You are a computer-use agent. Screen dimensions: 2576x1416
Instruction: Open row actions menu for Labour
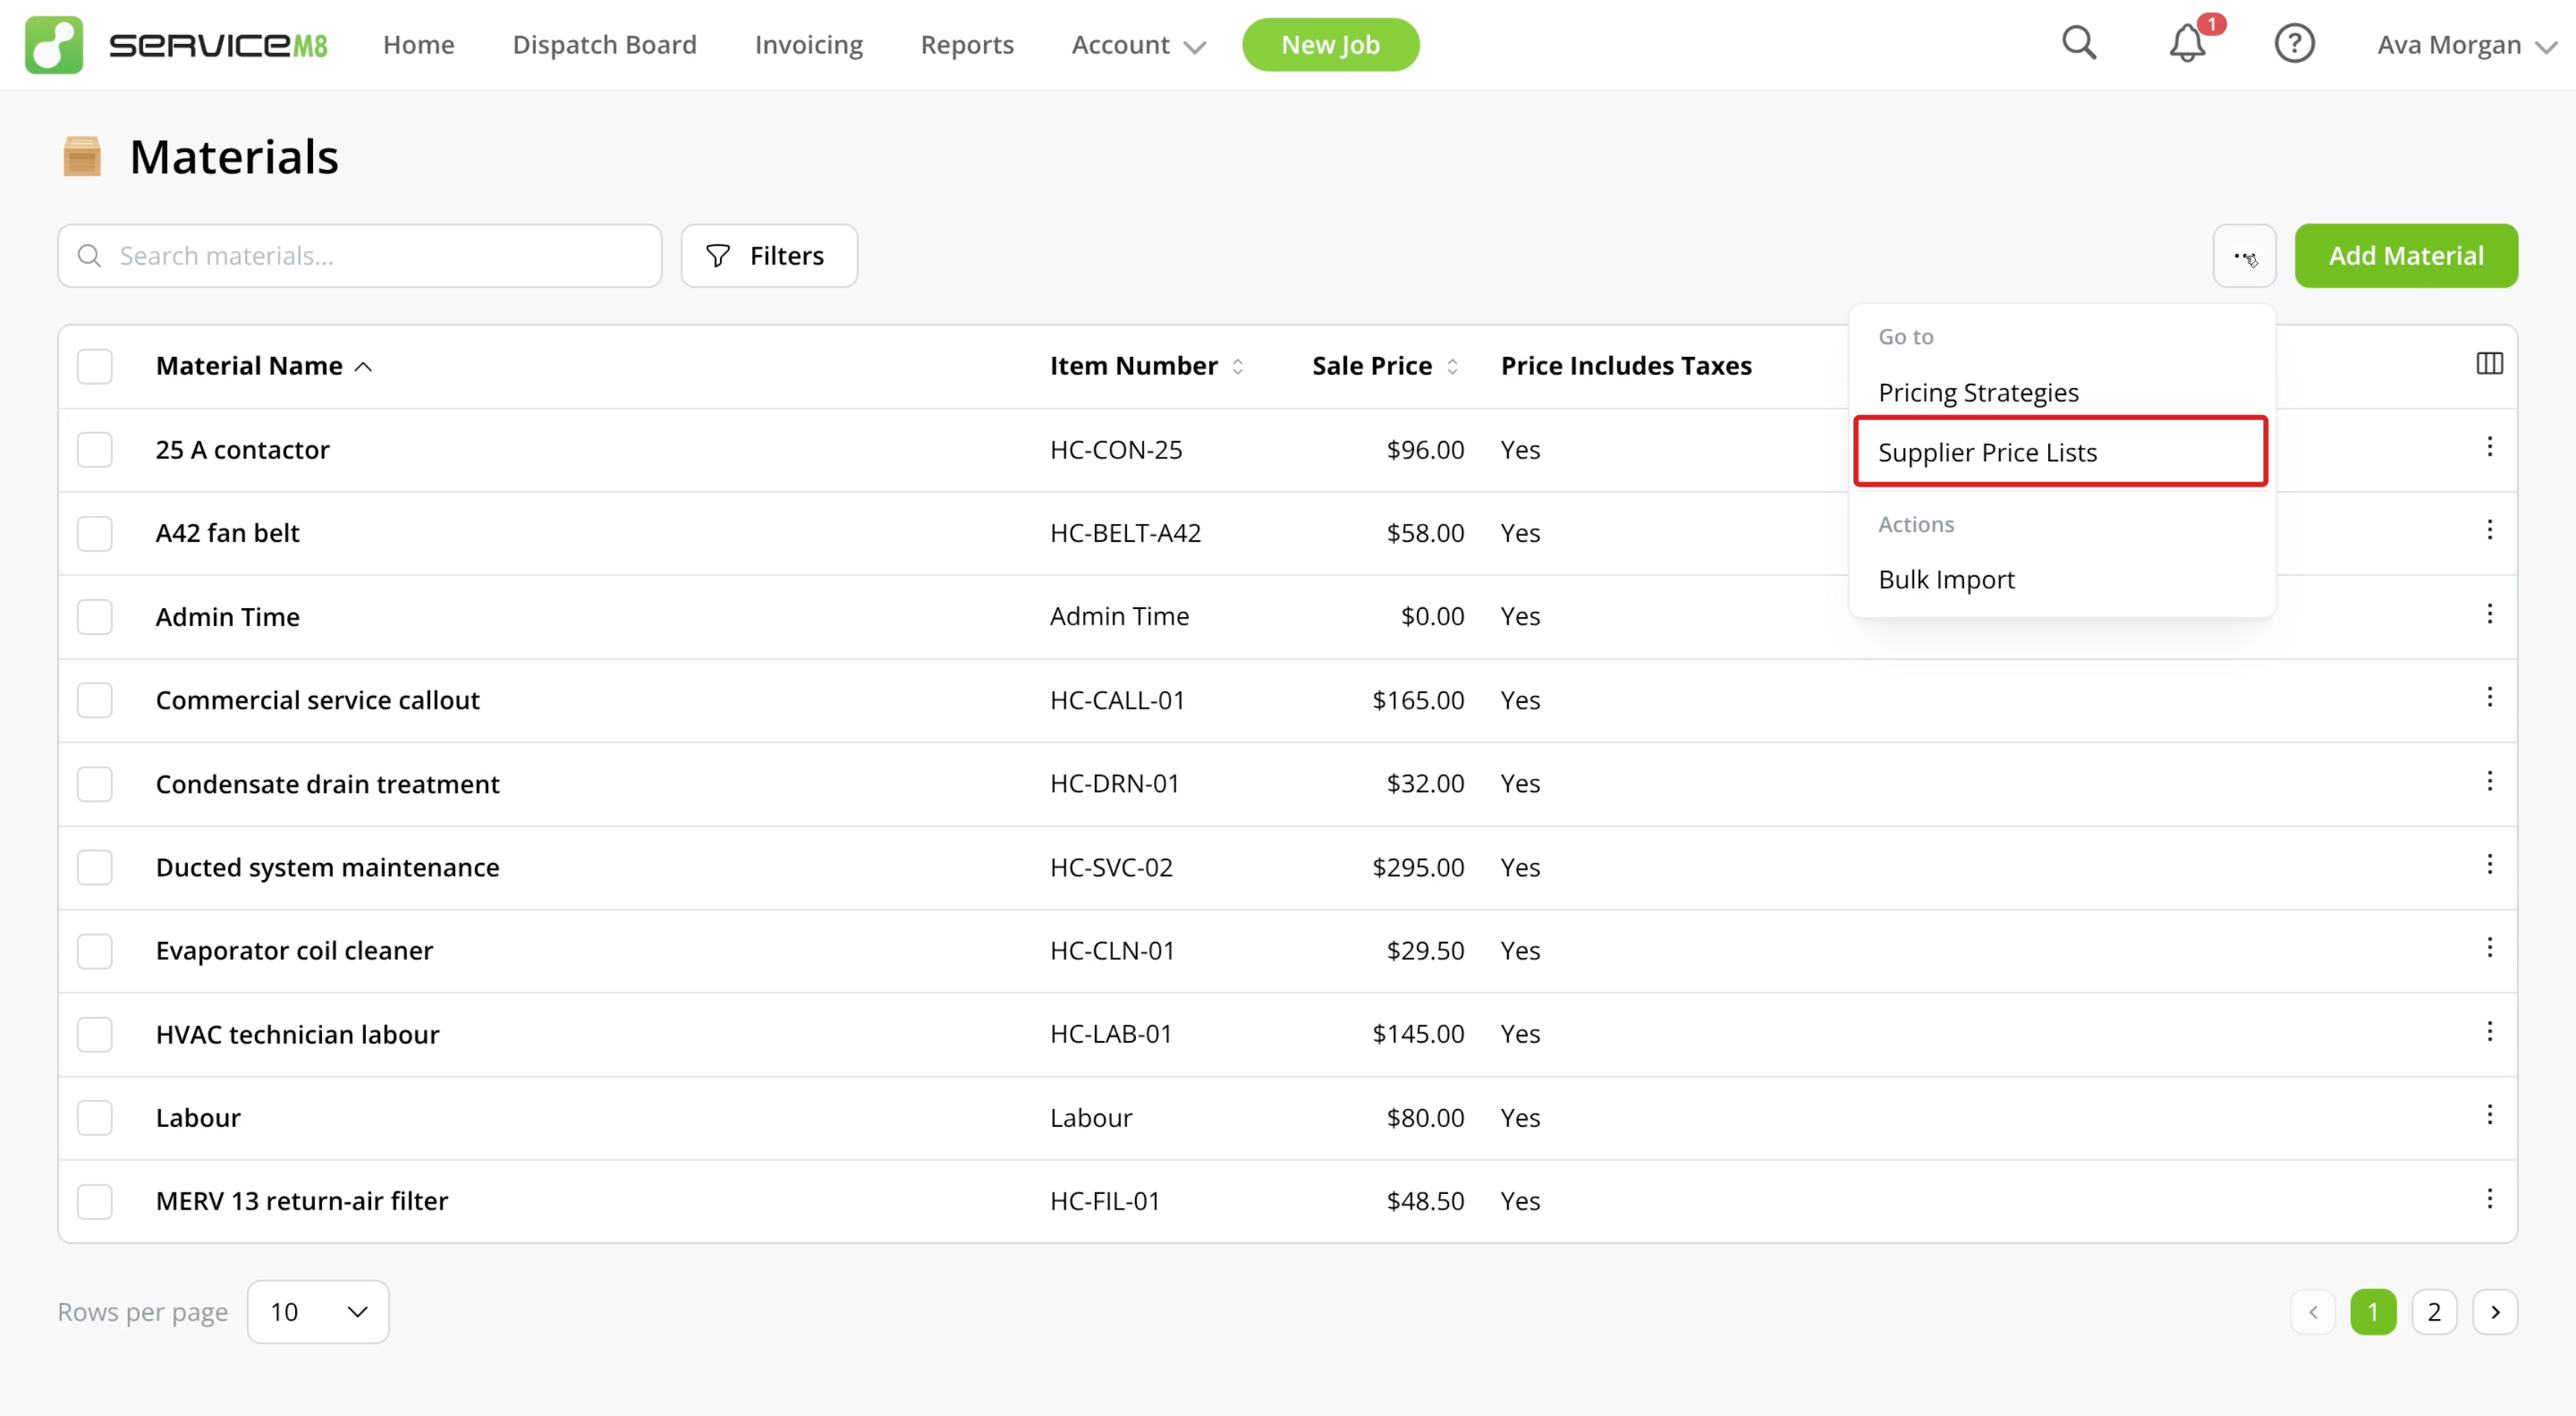(x=2489, y=1115)
